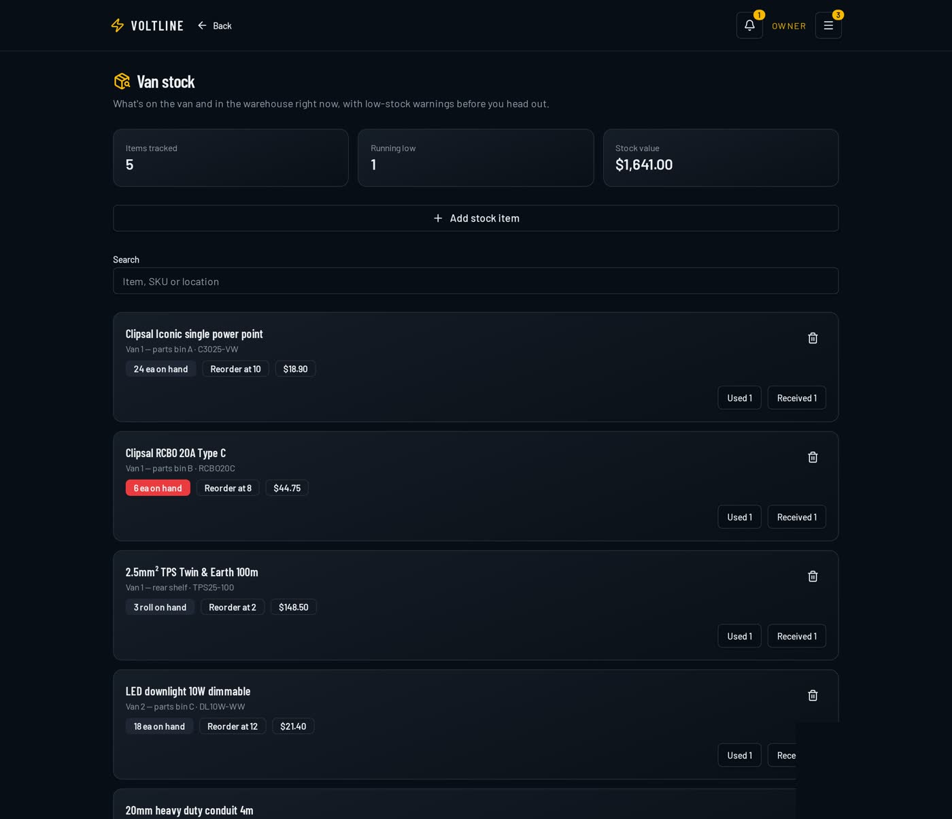Click the $18.90 price tag
Image resolution: width=952 pixels, height=819 pixels.
(x=295, y=369)
